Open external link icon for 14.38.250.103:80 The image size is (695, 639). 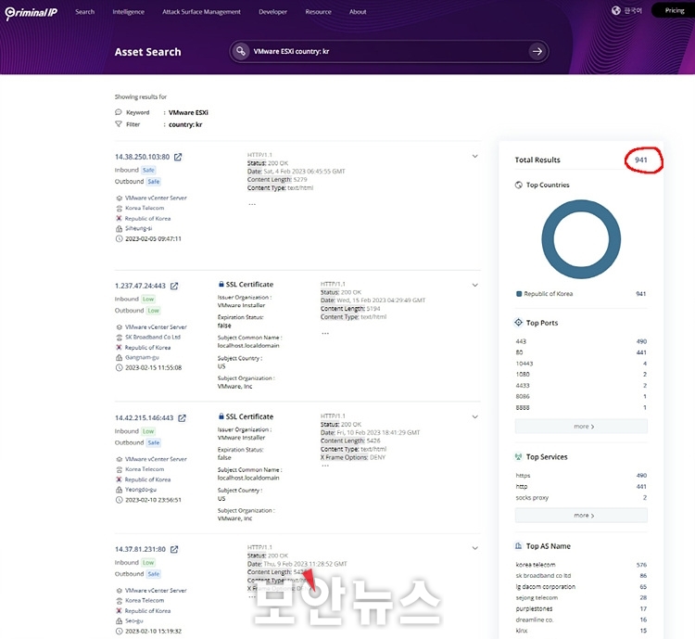pos(178,158)
